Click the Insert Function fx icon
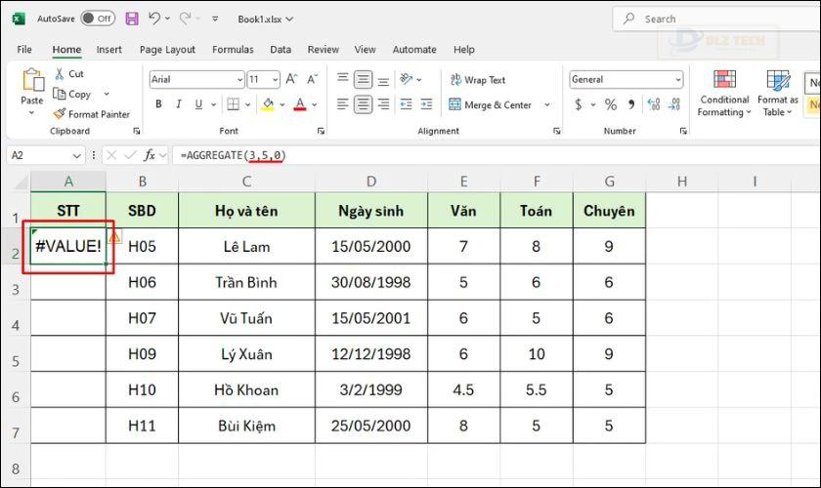The height and width of the screenshot is (488, 821). (x=150, y=155)
